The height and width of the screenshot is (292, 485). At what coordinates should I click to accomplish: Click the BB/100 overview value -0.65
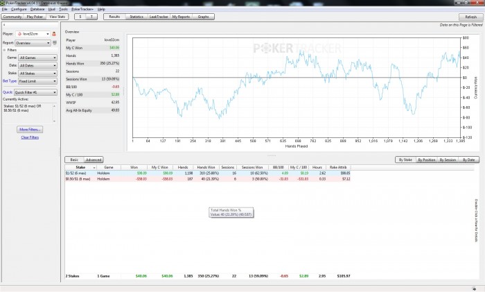point(116,87)
